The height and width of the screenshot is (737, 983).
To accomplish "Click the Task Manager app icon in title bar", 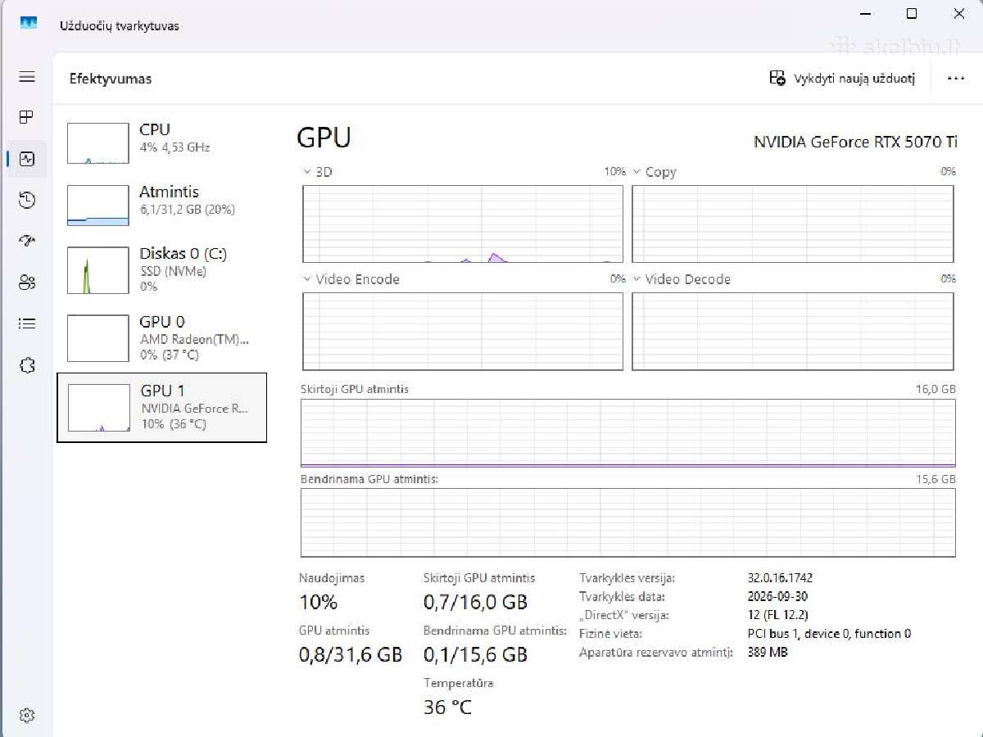I will [29, 25].
